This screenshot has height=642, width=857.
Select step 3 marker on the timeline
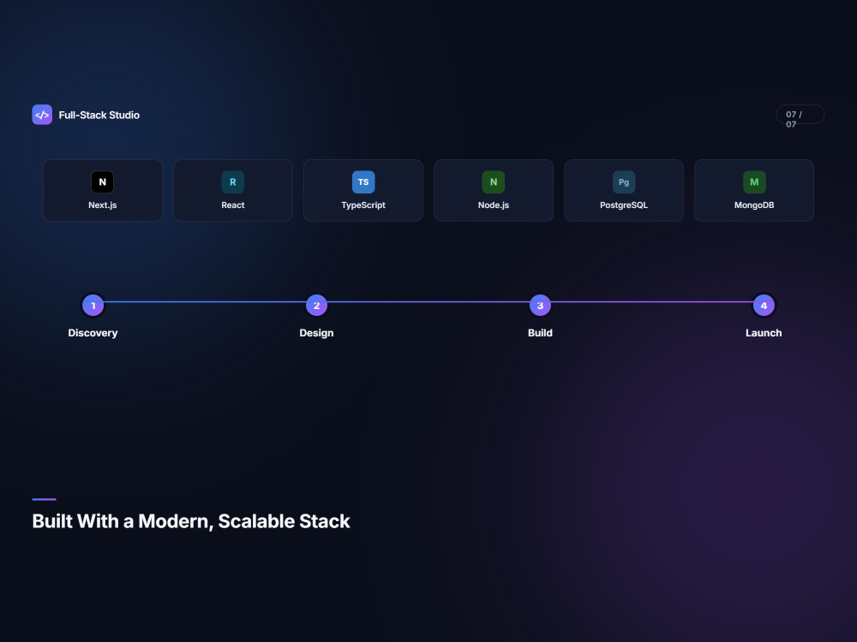point(540,306)
